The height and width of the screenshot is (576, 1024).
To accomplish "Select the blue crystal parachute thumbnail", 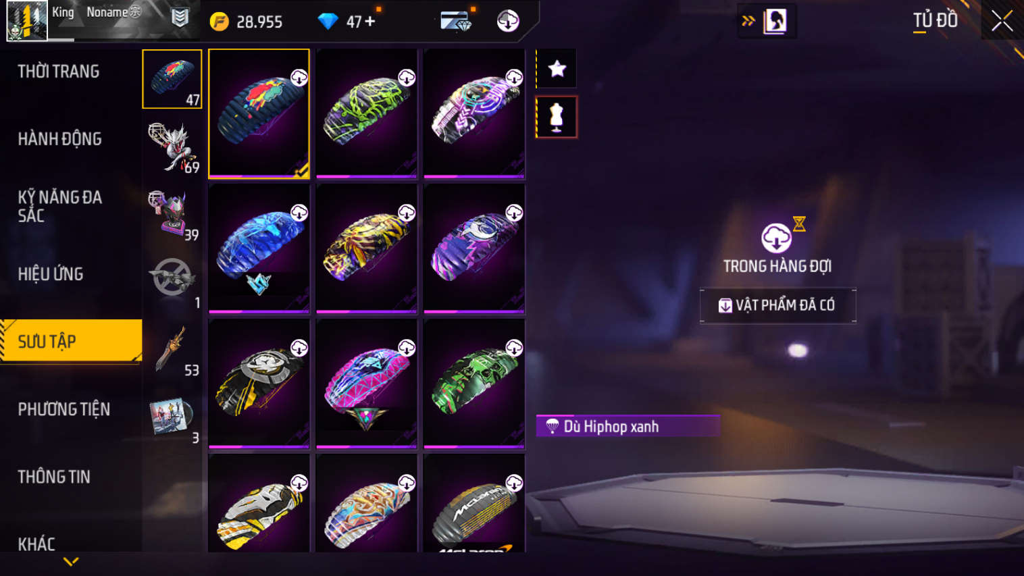I will click(259, 248).
